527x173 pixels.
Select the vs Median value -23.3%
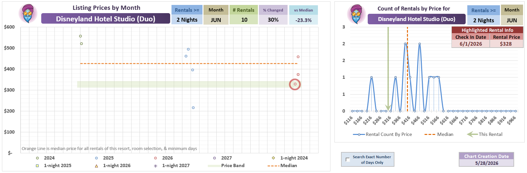(303, 20)
